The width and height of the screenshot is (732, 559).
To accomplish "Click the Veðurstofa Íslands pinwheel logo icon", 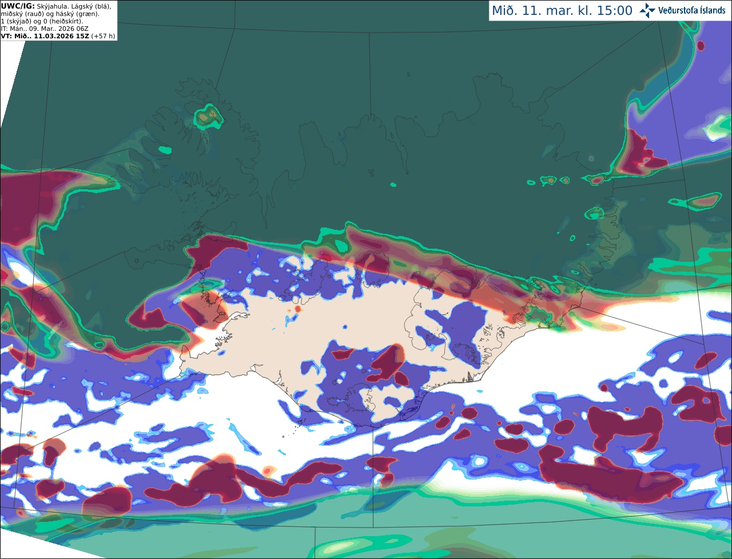I will click(x=647, y=10).
